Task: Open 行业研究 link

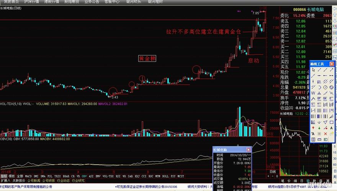Action: point(78,181)
